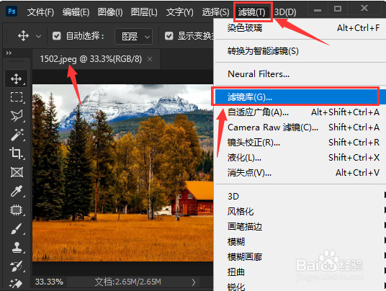Select the Frame tool
This screenshot has height=291, width=386.
pyautogui.click(x=17, y=172)
